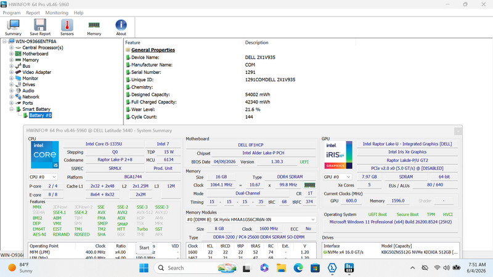
Task: Show hidden system tray icons
Action: (412, 268)
